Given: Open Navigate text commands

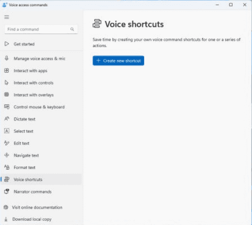Looking at the screenshot, I should pos(41,155).
